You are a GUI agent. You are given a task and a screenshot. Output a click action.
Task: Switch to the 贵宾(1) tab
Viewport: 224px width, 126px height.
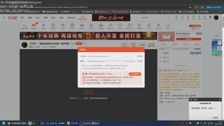pos(186,45)
